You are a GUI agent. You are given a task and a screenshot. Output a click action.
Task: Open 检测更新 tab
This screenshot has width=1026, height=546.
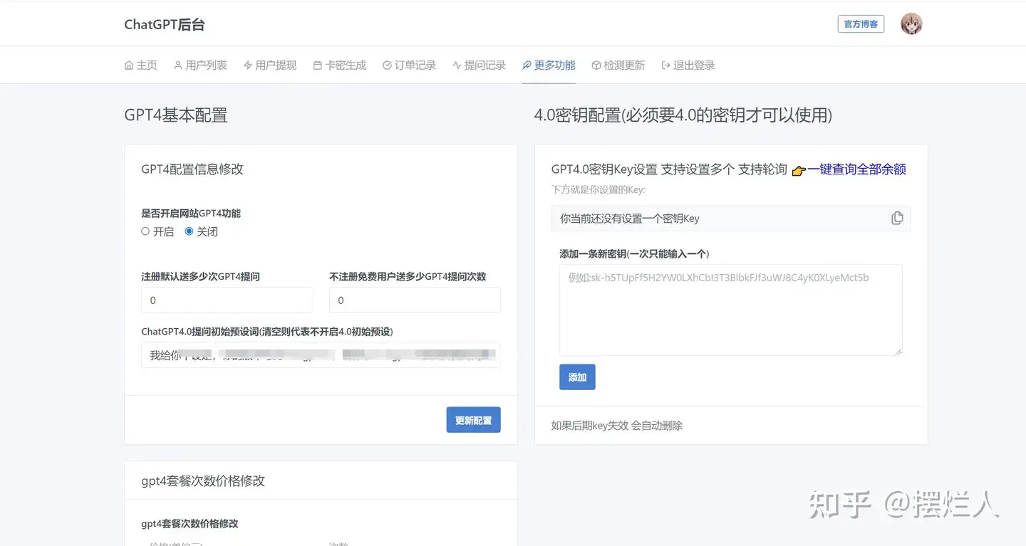click(618, 65)
